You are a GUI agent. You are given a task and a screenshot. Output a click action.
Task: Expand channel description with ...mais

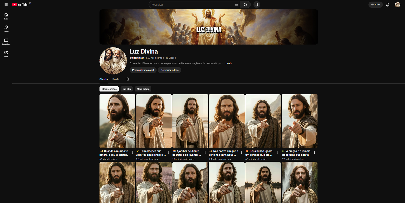click(228, 63)
